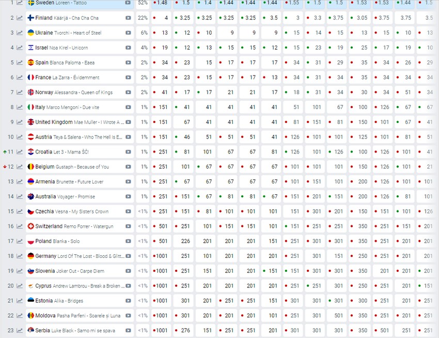
Task: Open the trend chart icon for Moldova
Action: [x=20, y=316]
